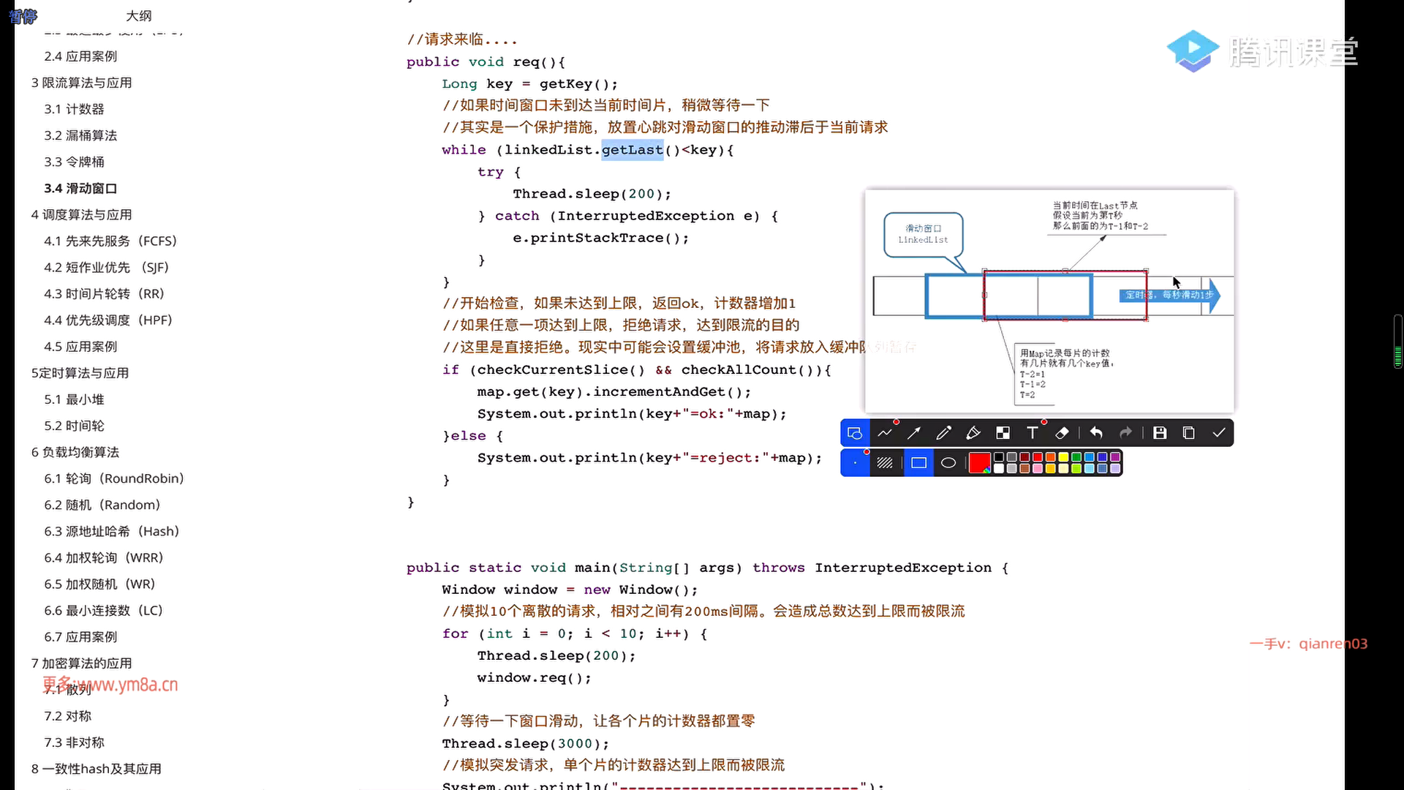Copy screenshot to clipboard
This screenshot has width=1404, height=790.
1189,433
